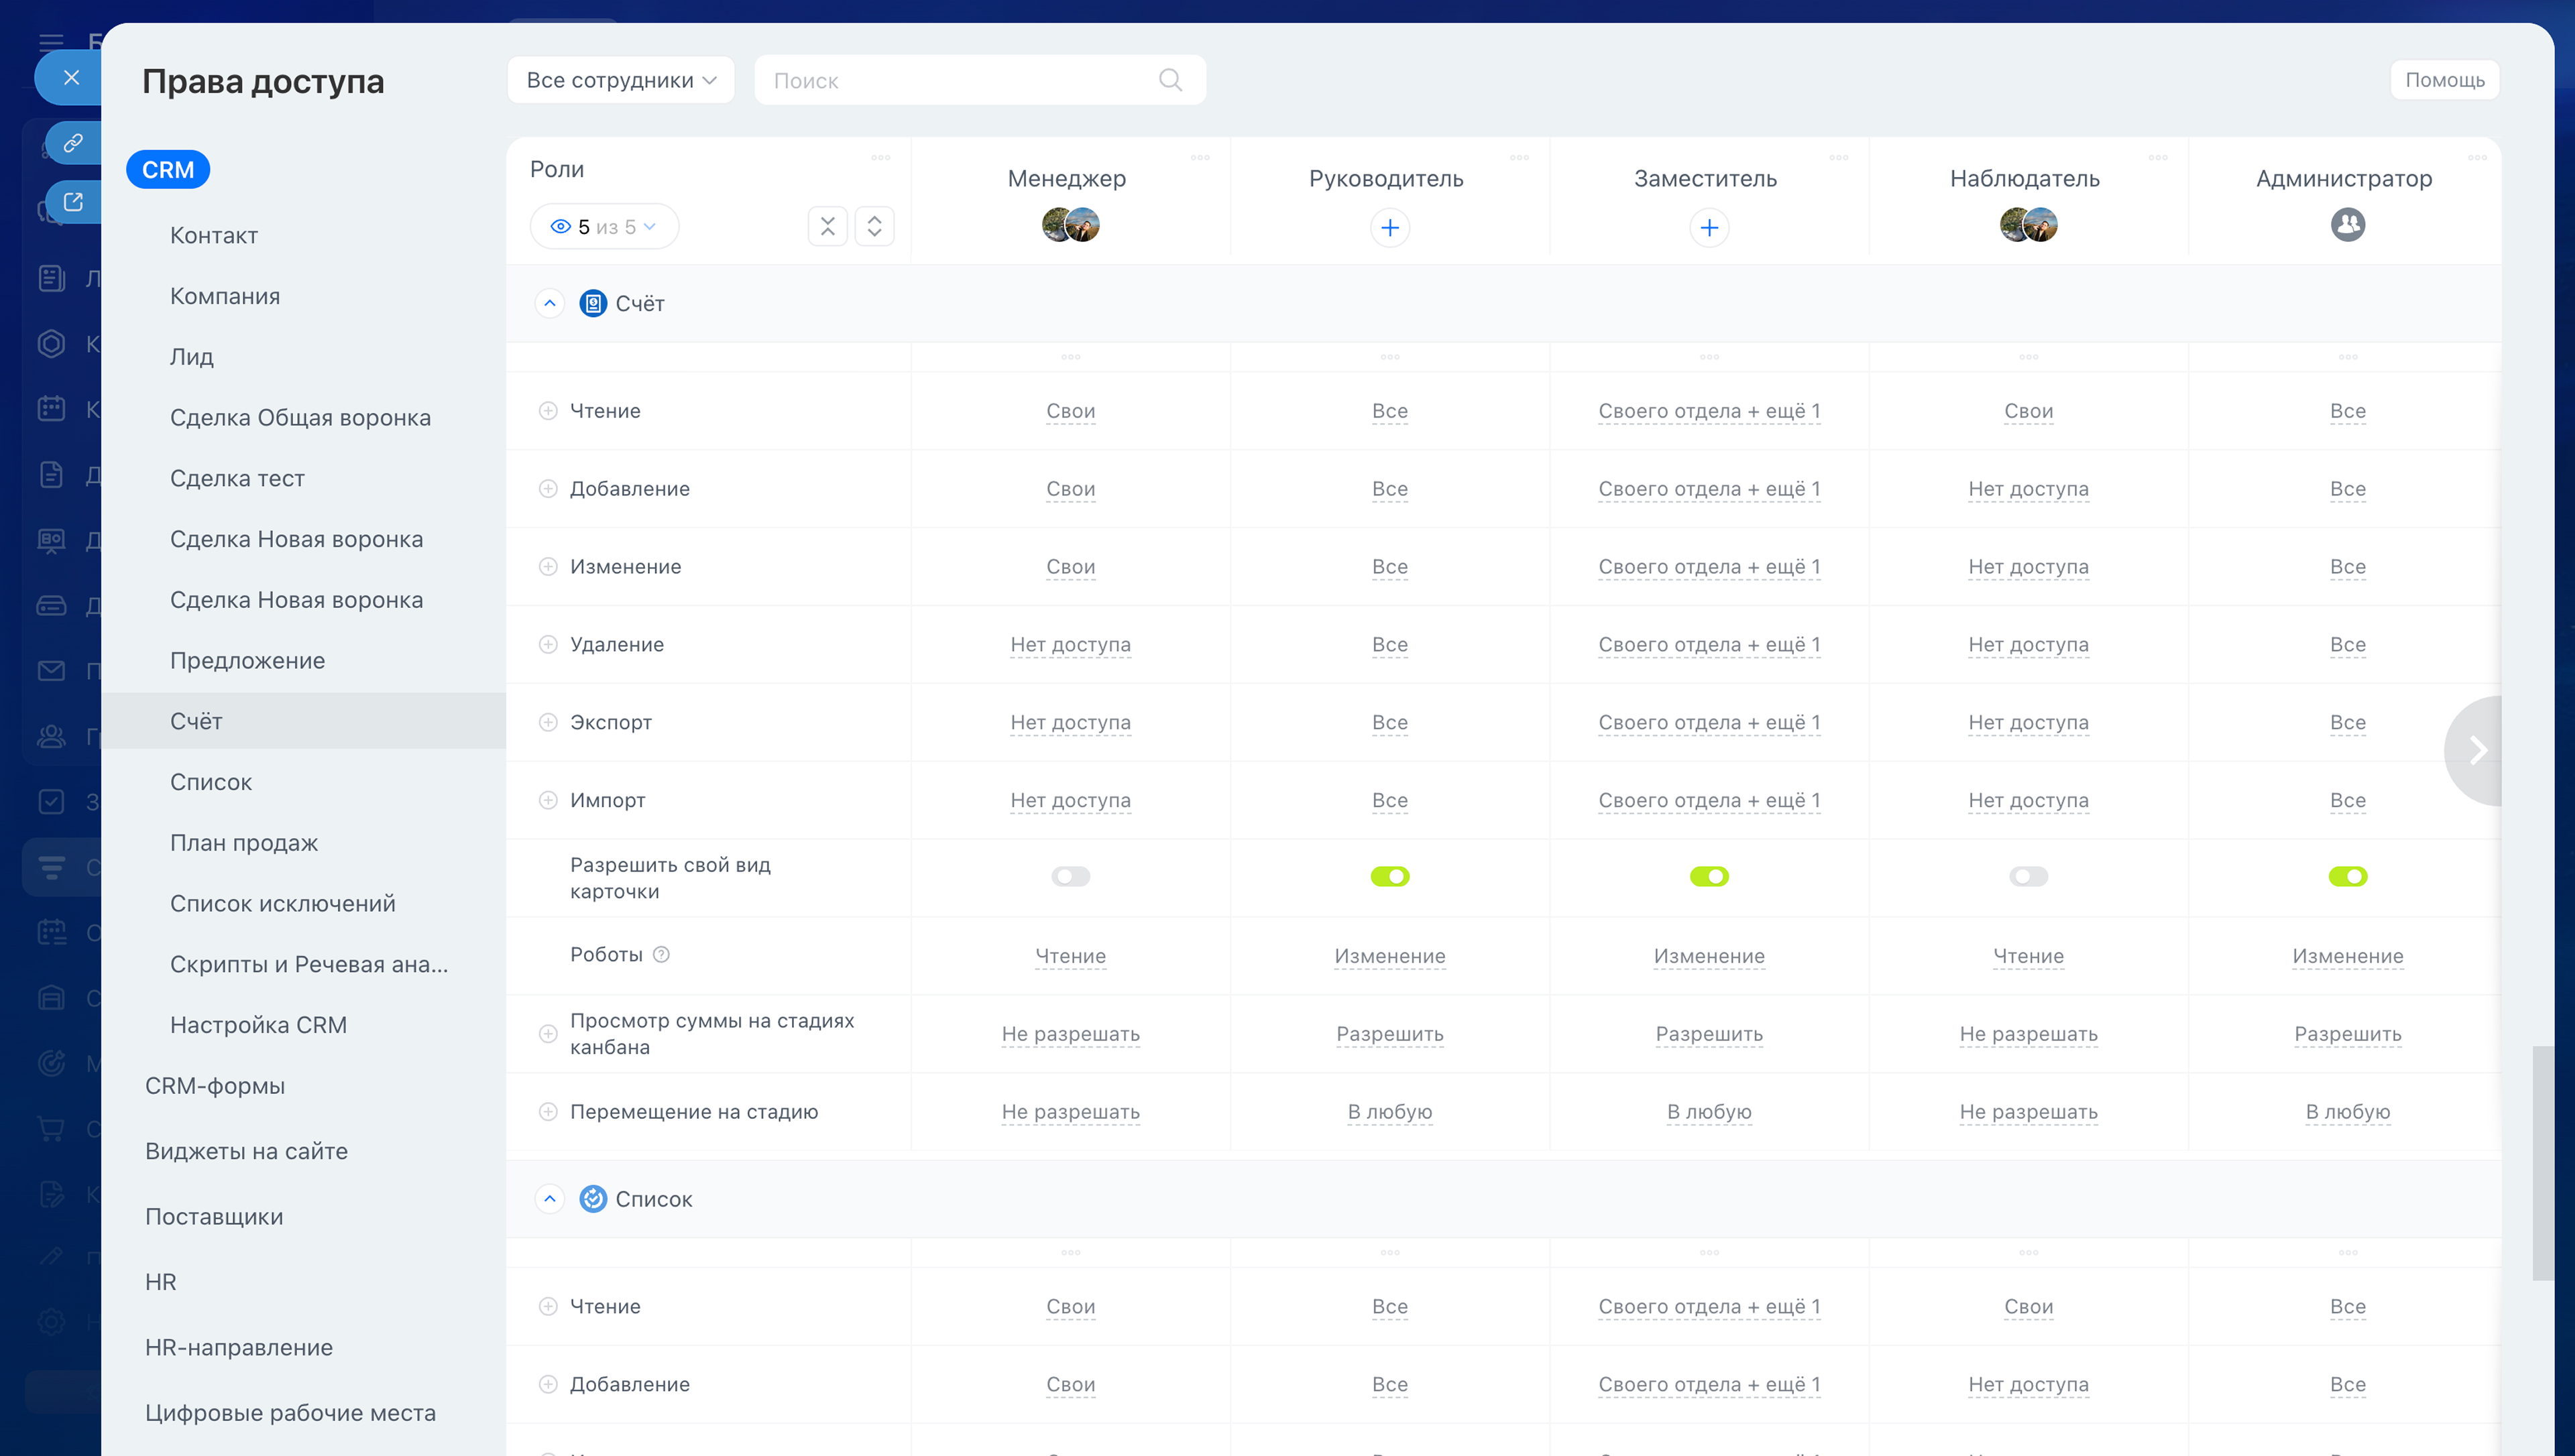Open help icon next to Роботы
2575x1456 pixels.
pyautogui.click(x=661, y=954)
